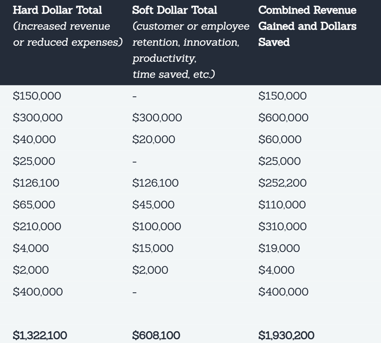Click the $1,930,200 combined grand total
The width and height of the screenshot is (381, 343).
coord(286,335)
